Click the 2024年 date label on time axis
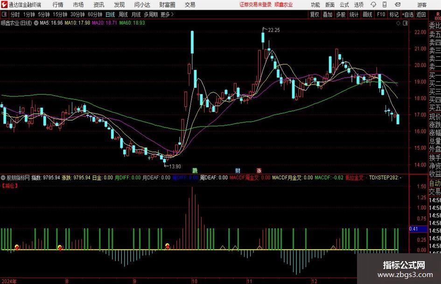Viewport: 441px width, 284px height. [9, 281]
